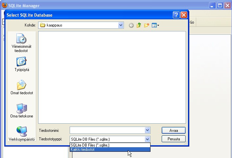Screen dimensions: 232x158
Task: Open Viimeisimmät tiedostot recent files location
Action: pos(21,43)
